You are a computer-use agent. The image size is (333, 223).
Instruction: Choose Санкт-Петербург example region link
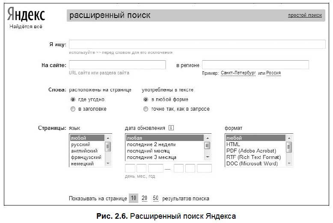click(x=238, y=73)
